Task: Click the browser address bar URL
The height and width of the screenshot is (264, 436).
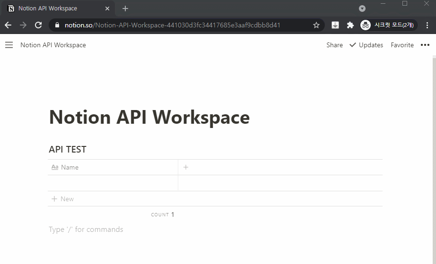Action: point(173,25)
